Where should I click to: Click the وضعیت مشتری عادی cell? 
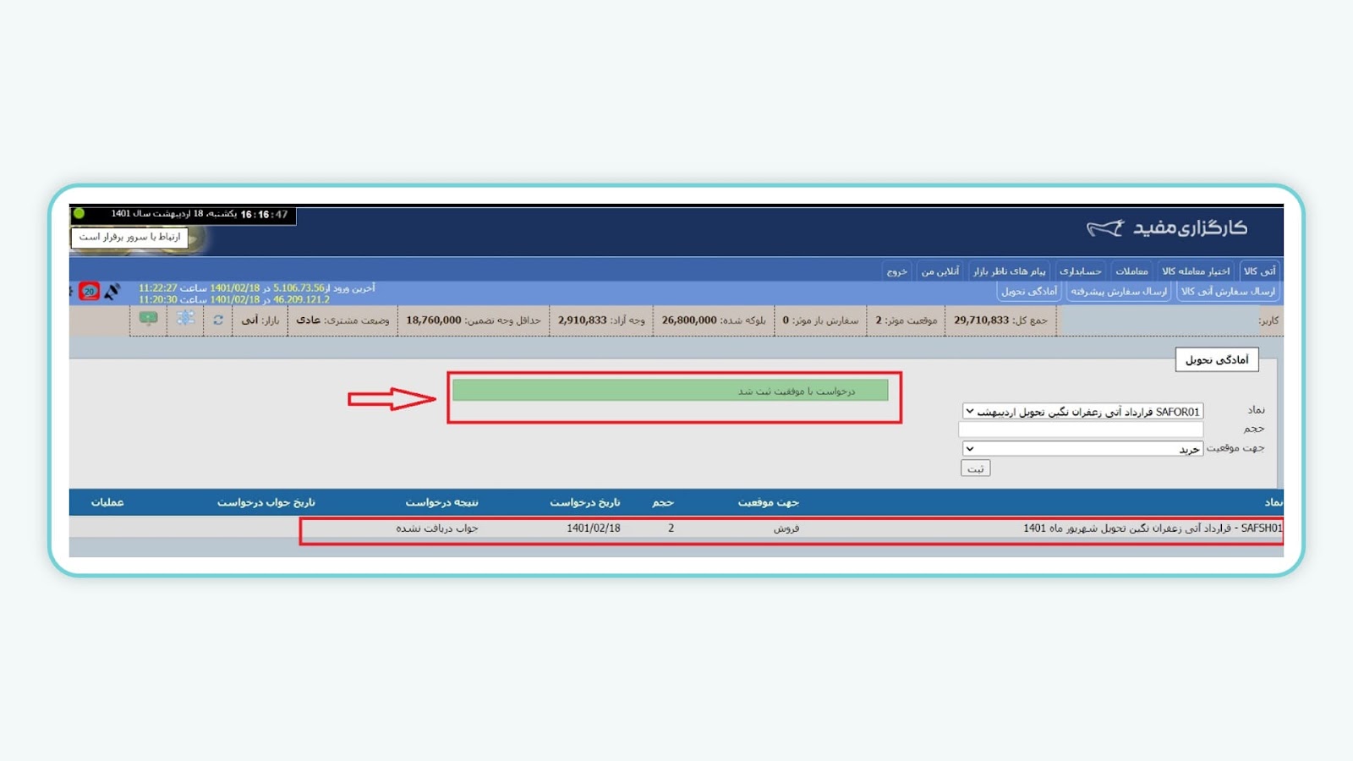[342, 320]
